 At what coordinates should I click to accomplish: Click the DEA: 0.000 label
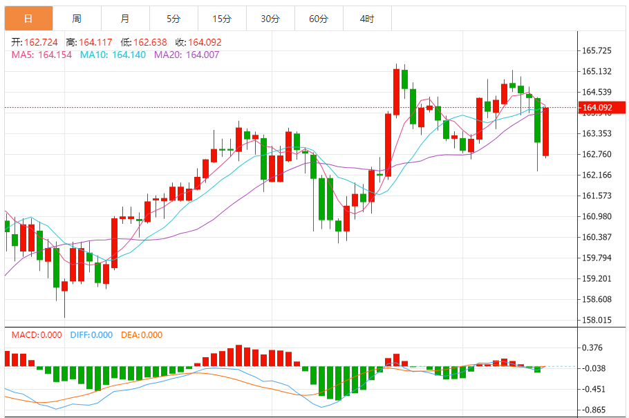pyautogui.click(x=142, y=335)
